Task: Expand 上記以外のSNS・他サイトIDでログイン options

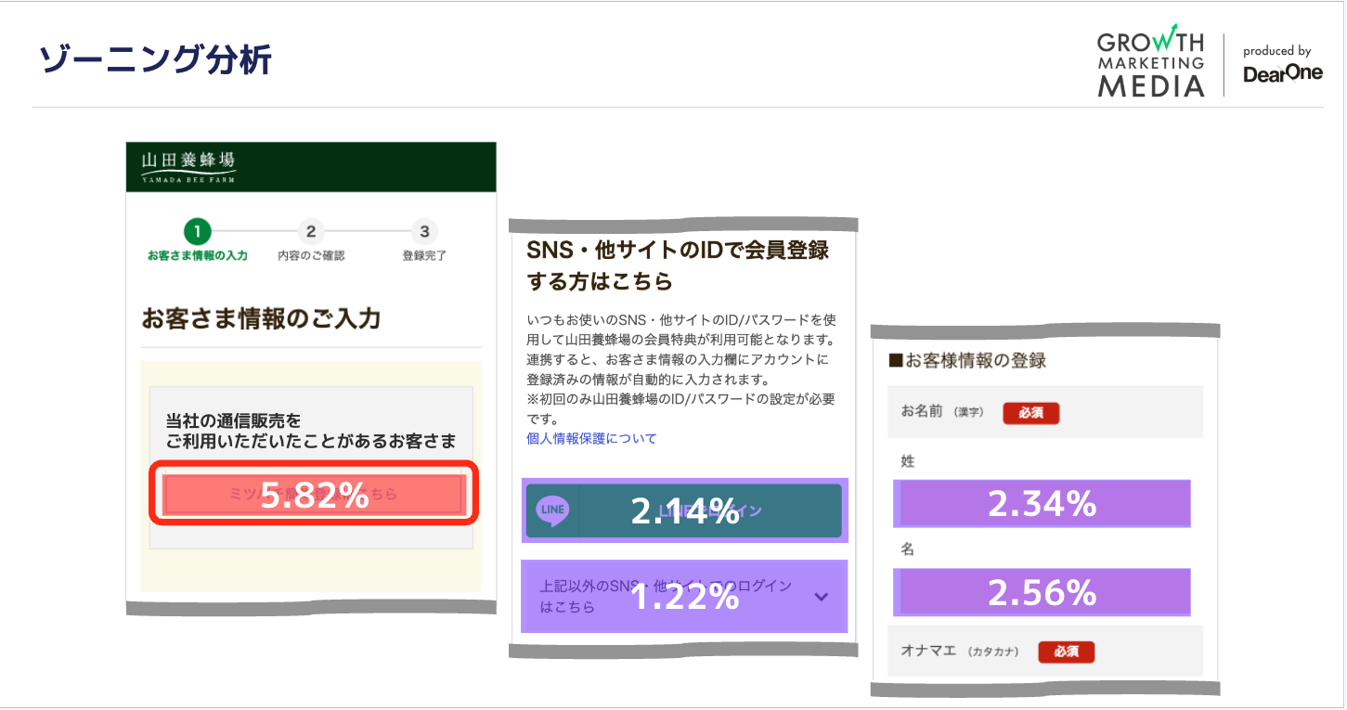Action: [684, 597]
